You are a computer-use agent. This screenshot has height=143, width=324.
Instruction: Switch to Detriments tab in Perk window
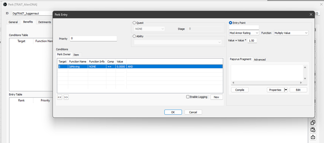[x=45, y=22]
